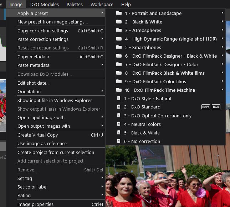Apply 6 - No correction preset
Screen dimensions: 230x207
point(165,141)
